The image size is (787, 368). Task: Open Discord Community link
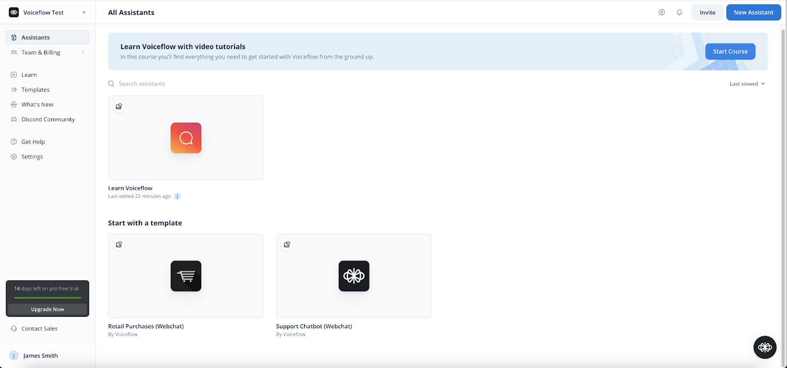coord(48,119)
